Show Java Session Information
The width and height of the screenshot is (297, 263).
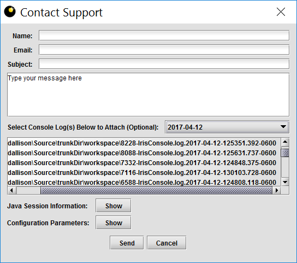[114, 206]
